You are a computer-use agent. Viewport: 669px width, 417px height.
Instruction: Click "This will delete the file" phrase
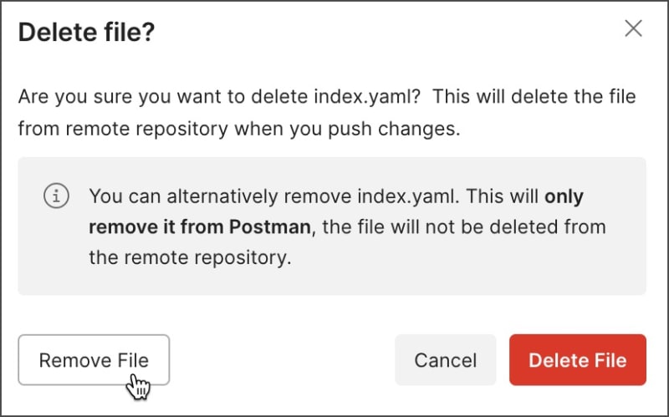tap(534, 96)
